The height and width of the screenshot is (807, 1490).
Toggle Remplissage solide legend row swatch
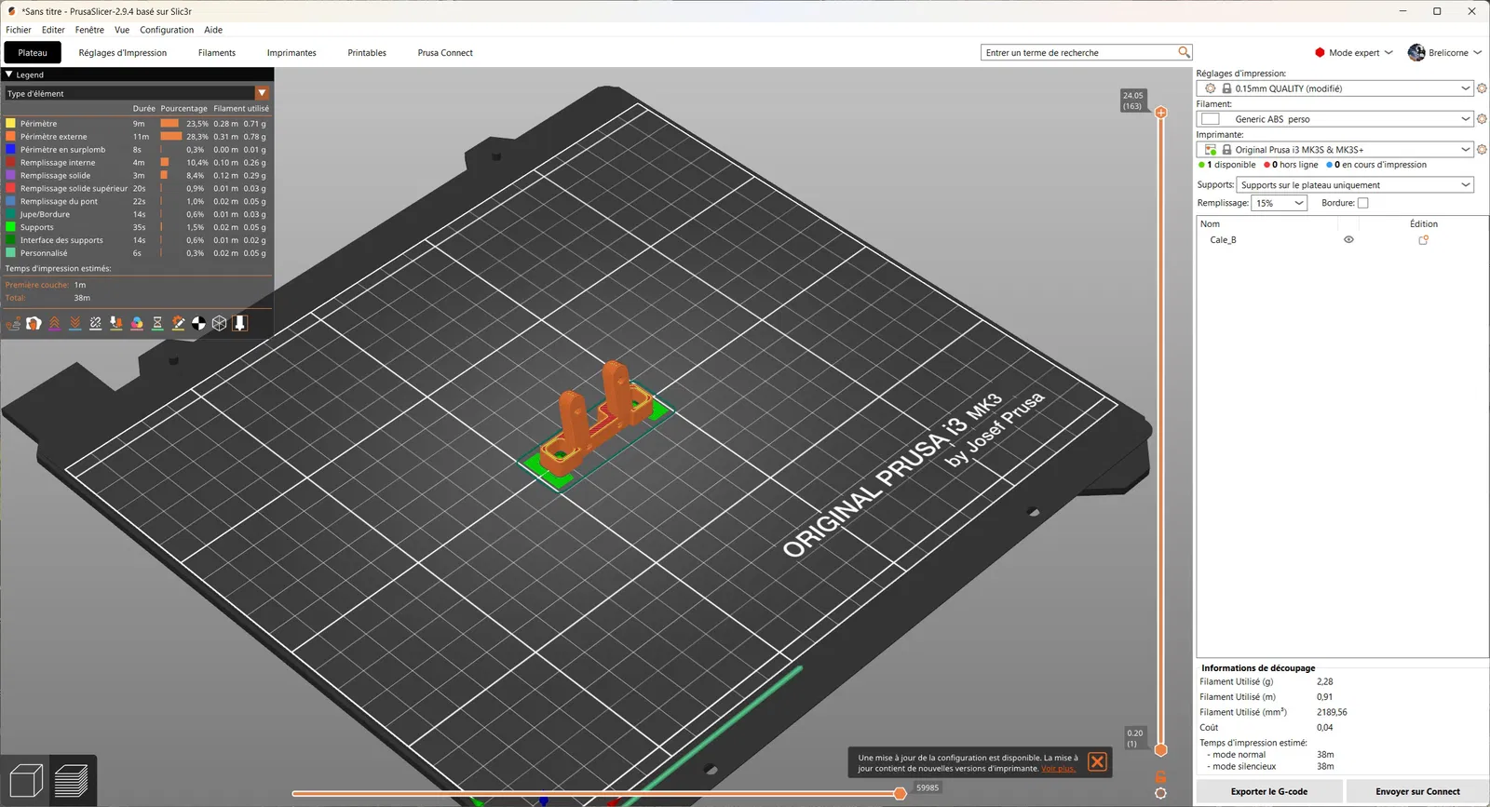(x=10, y=175)
